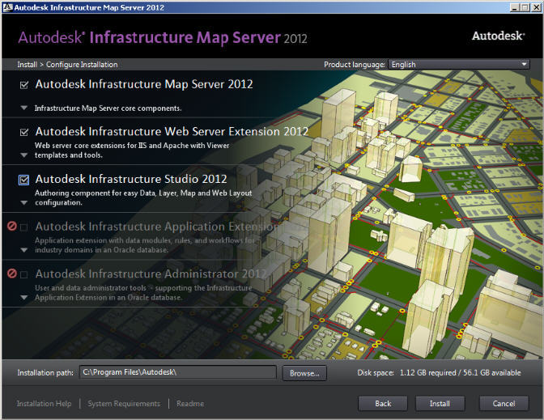Expand the Infrastructure Administrator details arrow
544x420 pixels.
coord(24,298)
